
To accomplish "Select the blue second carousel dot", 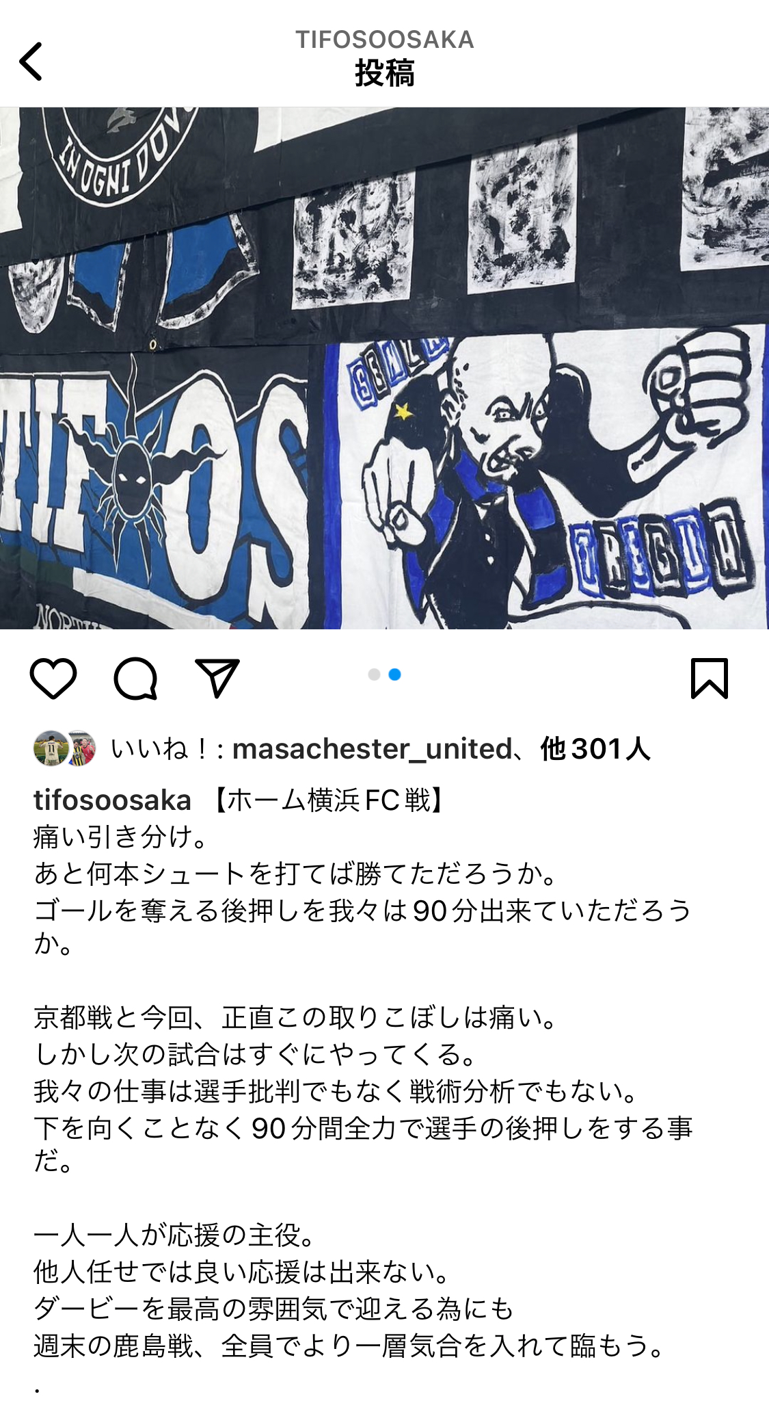I will 394,674.
